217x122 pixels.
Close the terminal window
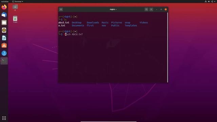coord(166,9)
